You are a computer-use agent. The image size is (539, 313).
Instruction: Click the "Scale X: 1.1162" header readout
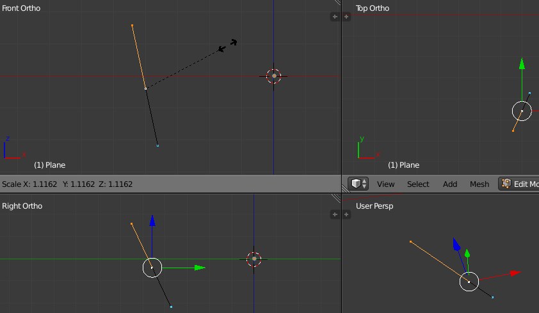click(29, 184)
